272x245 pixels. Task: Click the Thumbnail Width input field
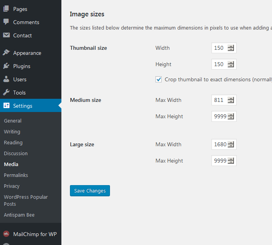(224, 48)
